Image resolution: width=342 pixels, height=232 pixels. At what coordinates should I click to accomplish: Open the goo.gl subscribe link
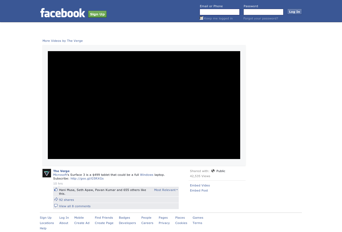[x=87, y=178]
